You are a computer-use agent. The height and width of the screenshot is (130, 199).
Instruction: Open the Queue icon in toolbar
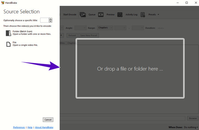click(x=83, y=15)
